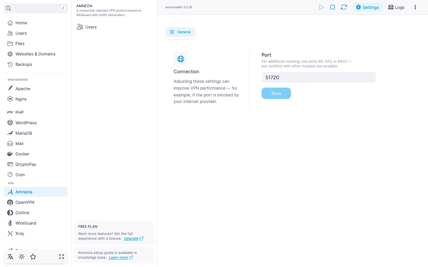Open Files in the sidebar
Image resolution: width=428 pixels, height=267 pixels.
(x=36, y=44)
